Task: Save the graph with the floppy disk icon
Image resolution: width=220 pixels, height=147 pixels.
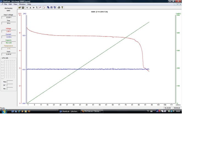Action: tap(23, 7)
